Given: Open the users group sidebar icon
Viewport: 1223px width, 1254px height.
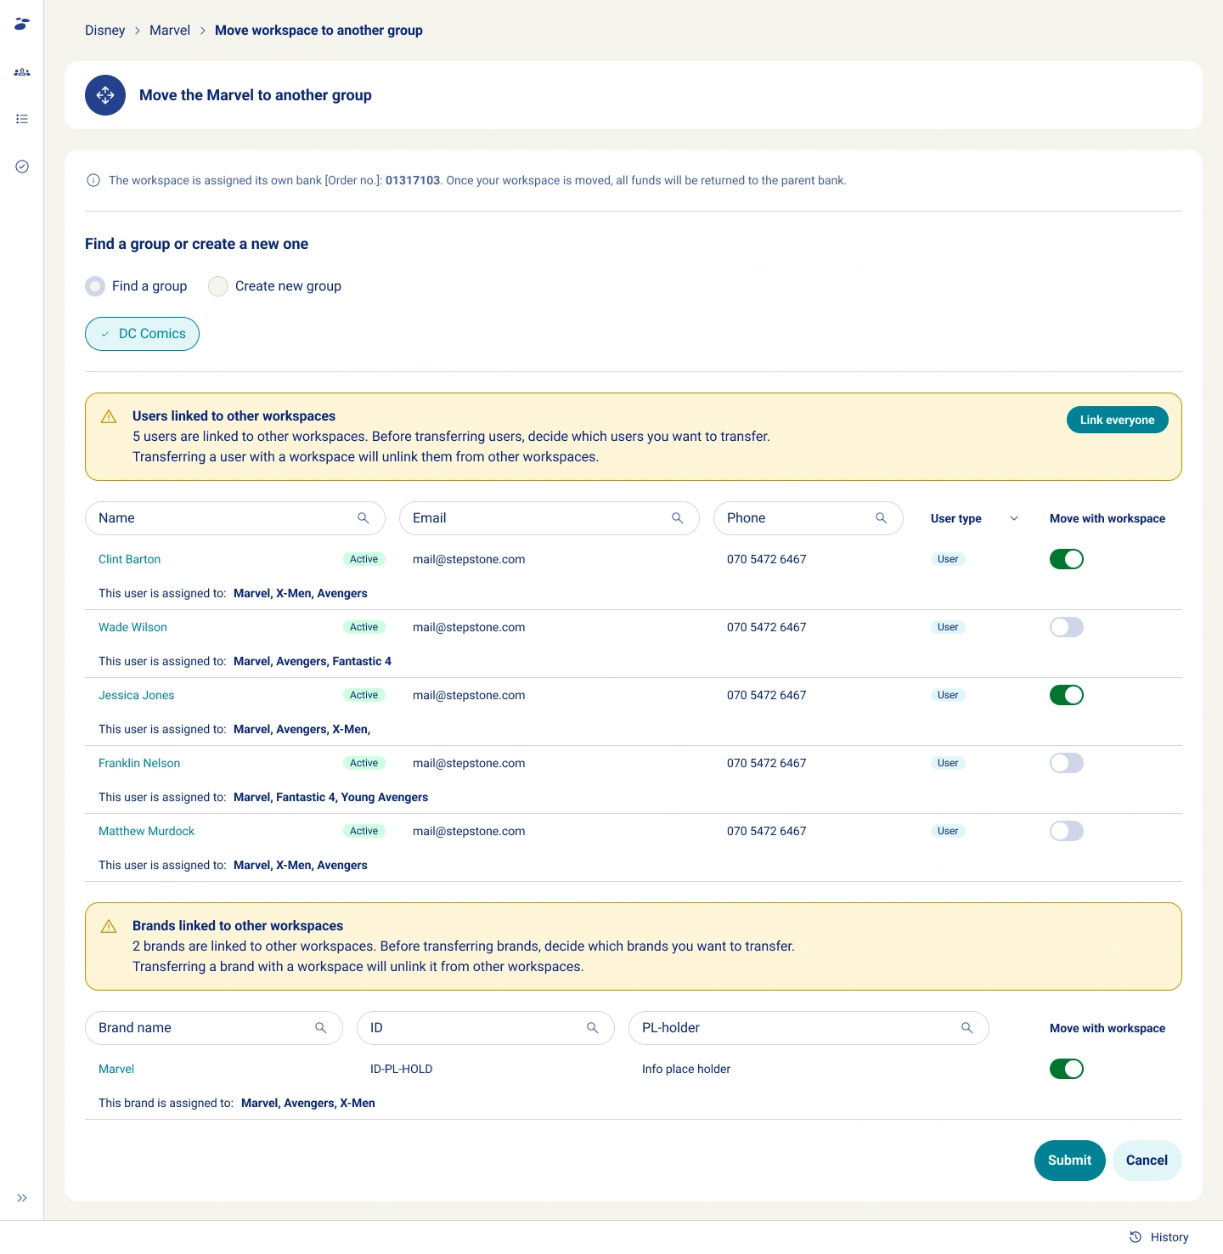Looking at the screenshot, I should (22, 72).
